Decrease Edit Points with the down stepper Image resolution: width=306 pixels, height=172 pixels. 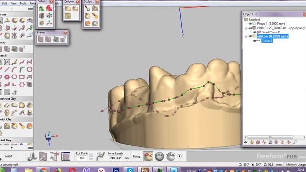[x=91, y=159]
